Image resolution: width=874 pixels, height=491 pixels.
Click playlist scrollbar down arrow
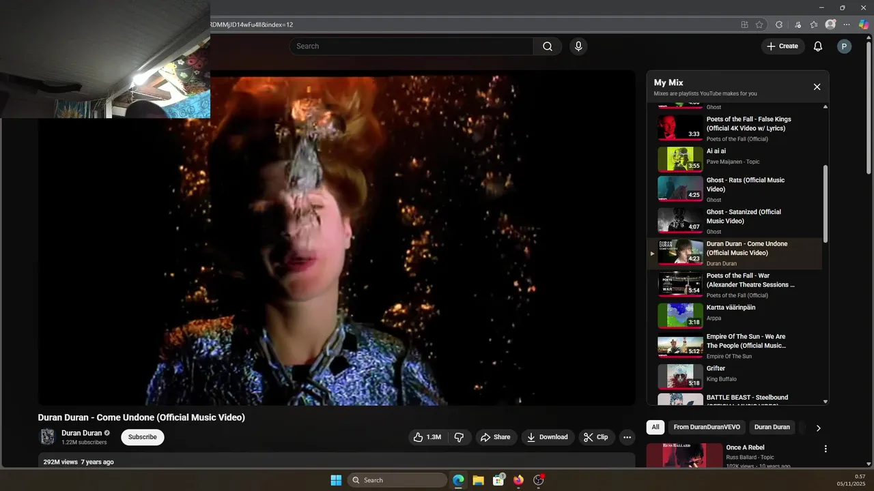pyautogui.click(x=826, y=402)
